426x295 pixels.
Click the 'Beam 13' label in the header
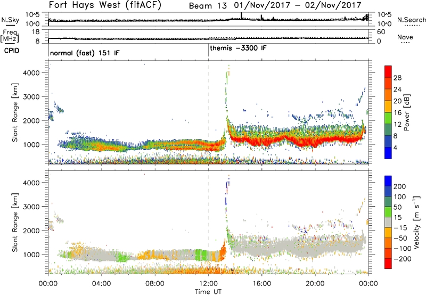(x=208, y=6)
